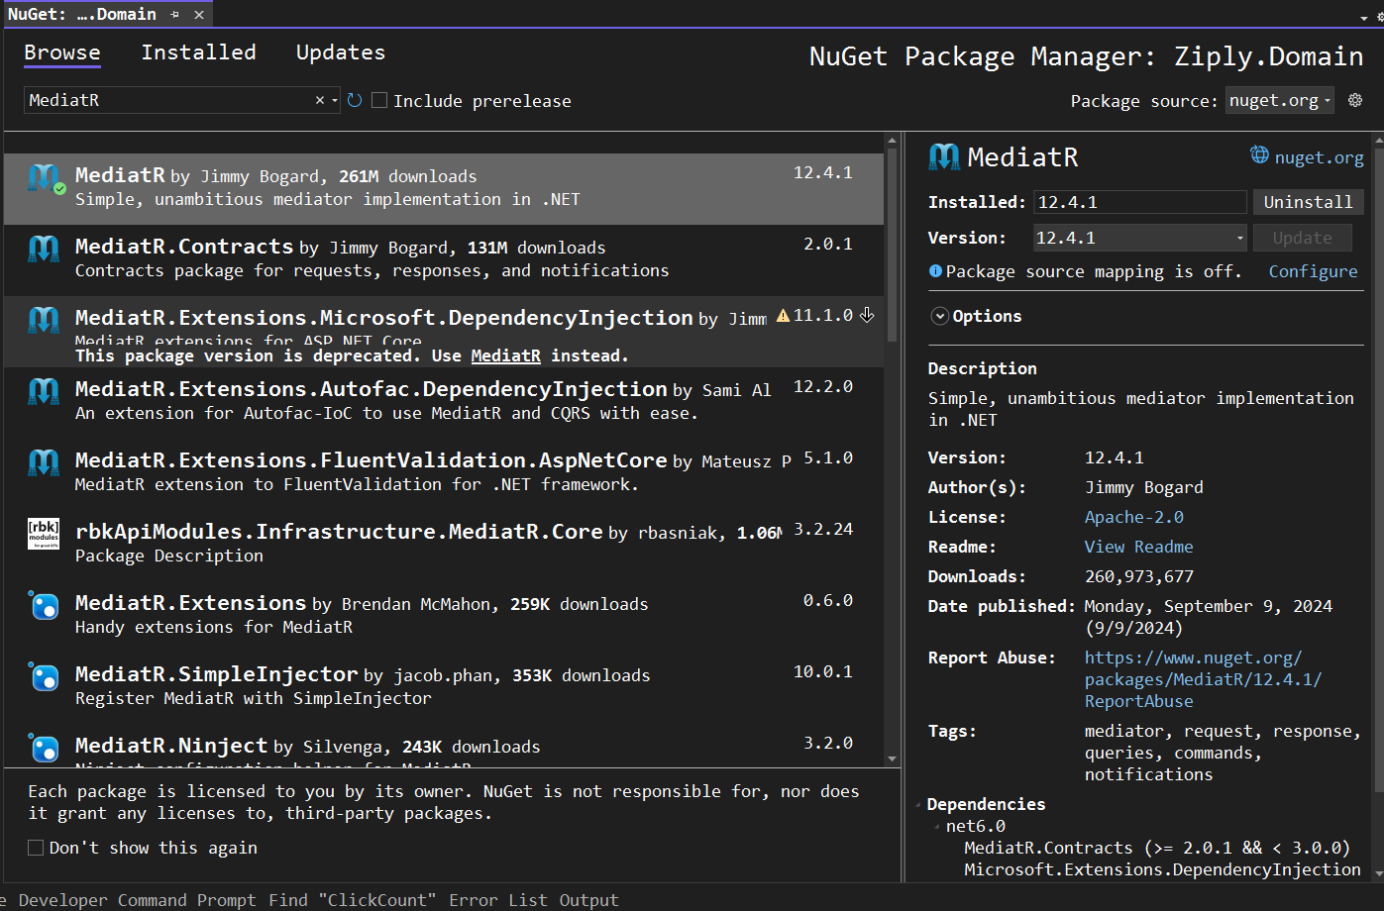Switch to the Browse tab

coord(62,52)
